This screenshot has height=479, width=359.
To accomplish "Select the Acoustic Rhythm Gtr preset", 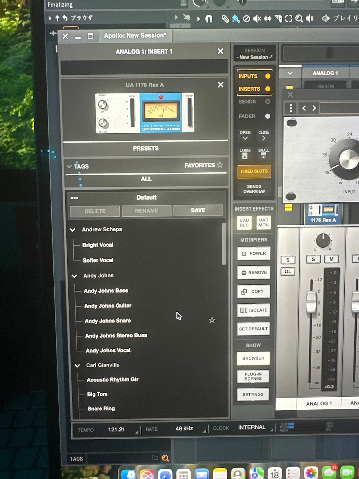I will (112, 380).
